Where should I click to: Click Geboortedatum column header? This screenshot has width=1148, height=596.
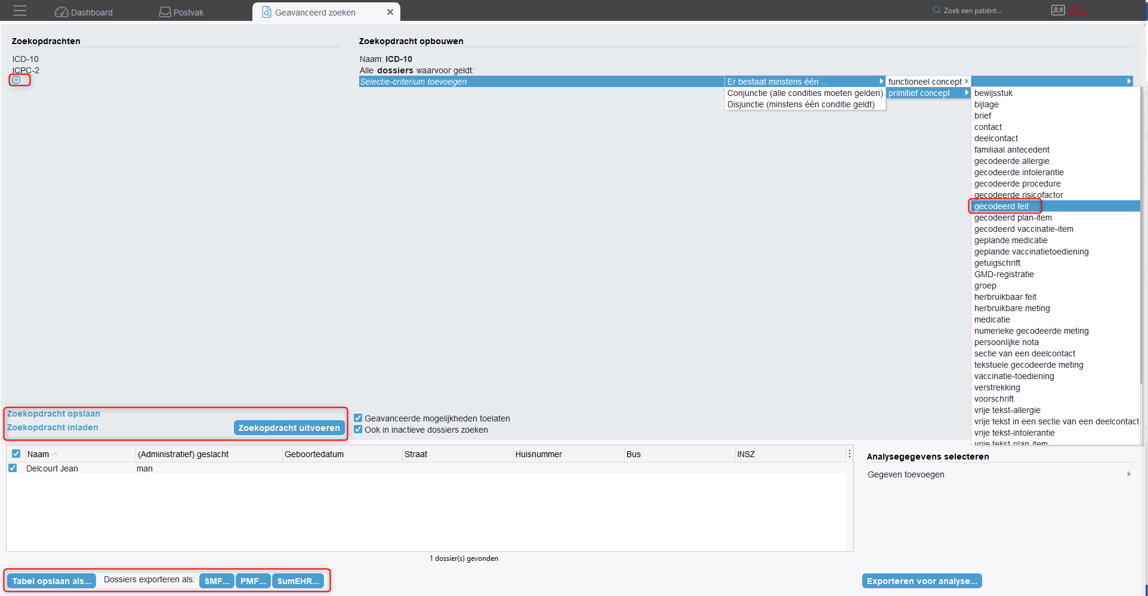click(342, 454)
